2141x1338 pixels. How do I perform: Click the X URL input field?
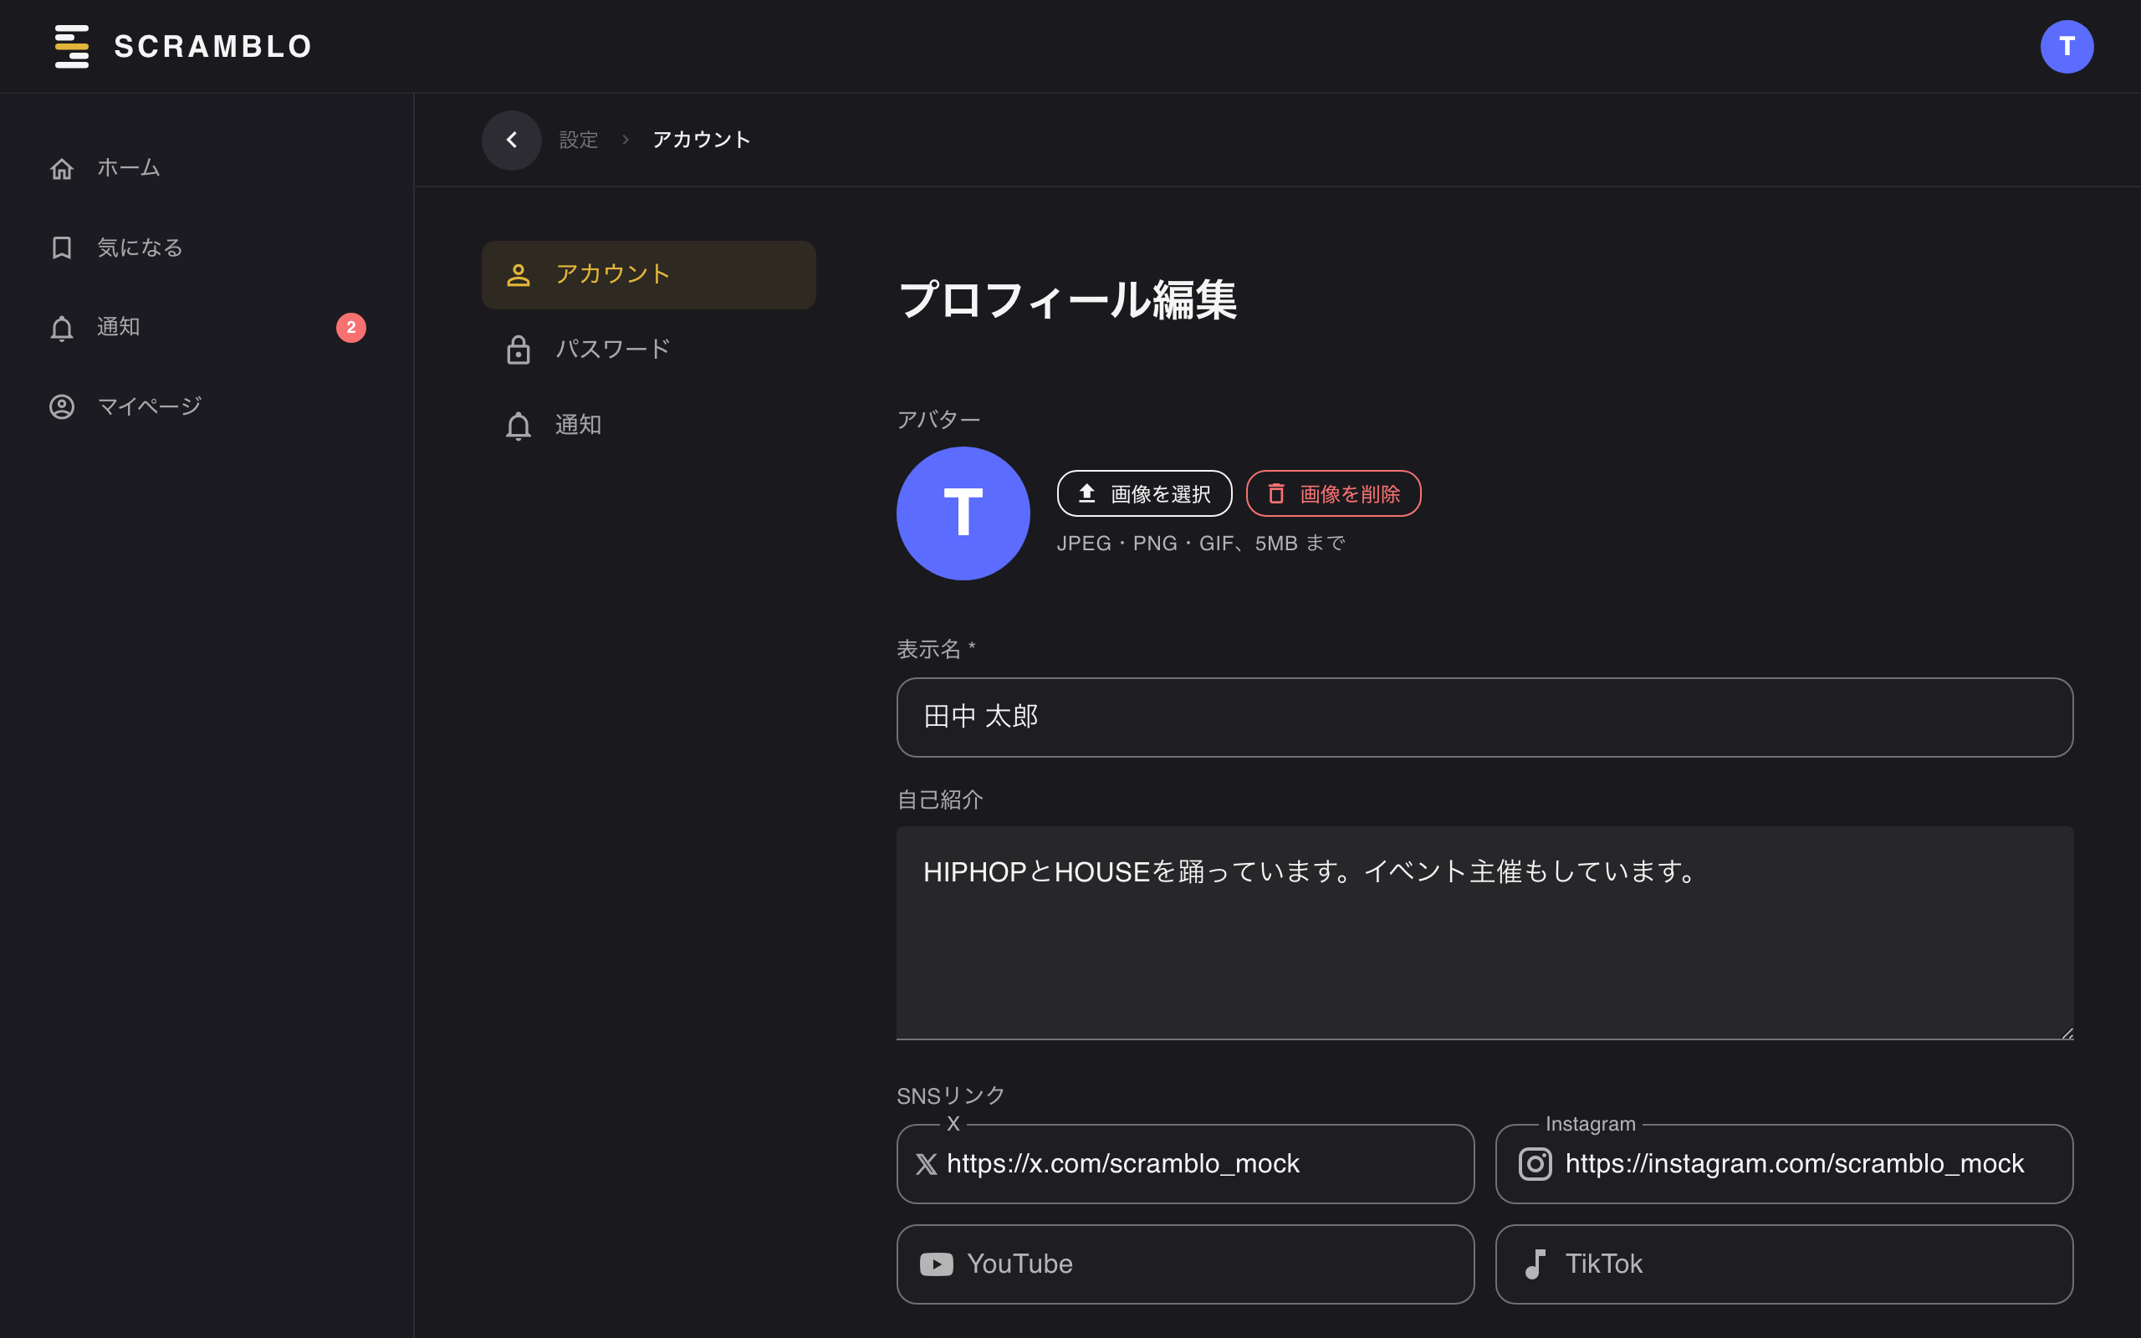click(1186, 1164)
